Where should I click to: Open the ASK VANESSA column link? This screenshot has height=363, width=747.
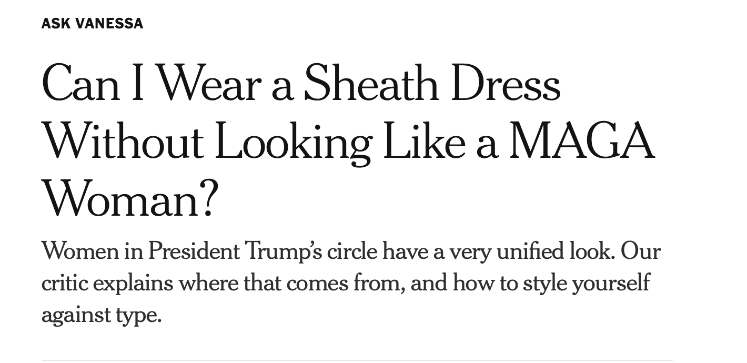92,23
